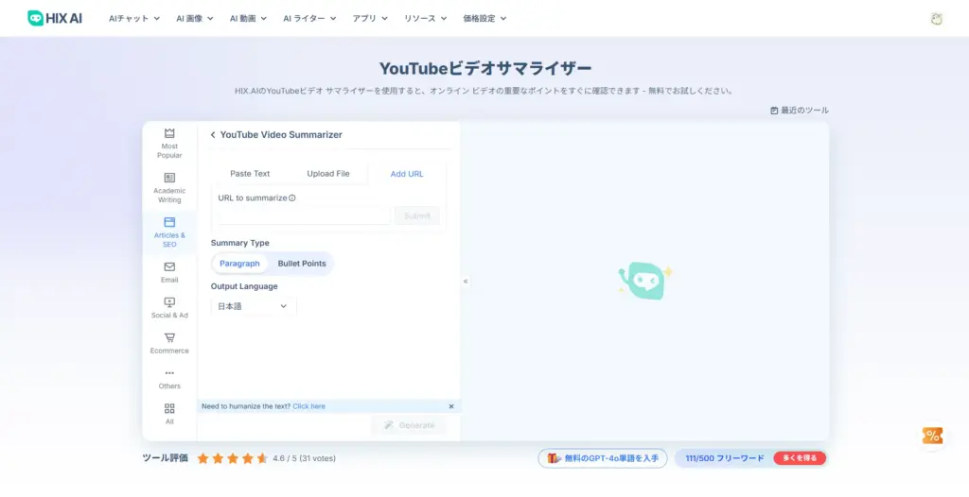Follow the "Click here" humanize link
Screen dimensions: 969x497
point(308,406)
